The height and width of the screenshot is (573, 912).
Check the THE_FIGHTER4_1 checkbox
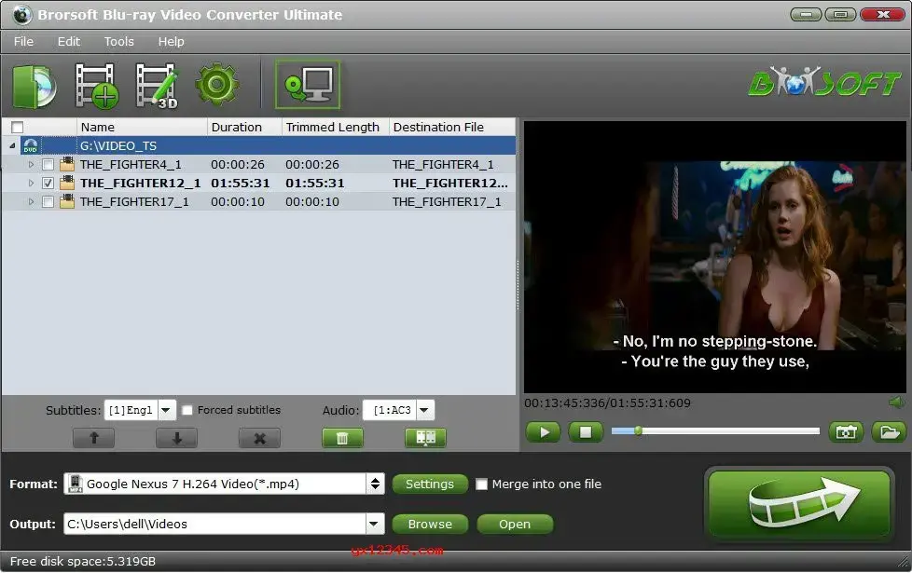[48, 165]
